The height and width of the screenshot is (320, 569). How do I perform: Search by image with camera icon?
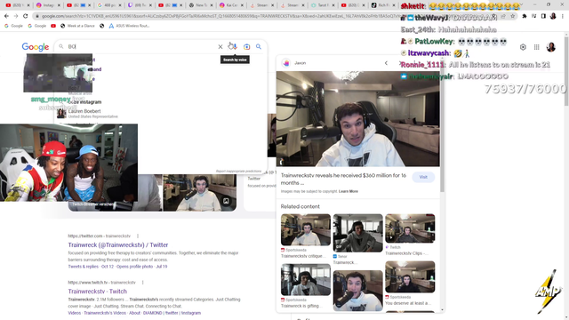point(247,46)
